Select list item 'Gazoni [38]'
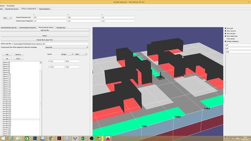The image size is (251, 141). (x=7, y=129)
